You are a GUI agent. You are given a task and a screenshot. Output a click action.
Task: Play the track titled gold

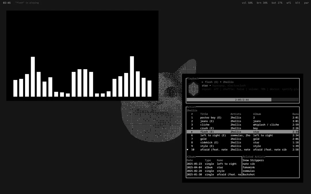pos(203,139)
